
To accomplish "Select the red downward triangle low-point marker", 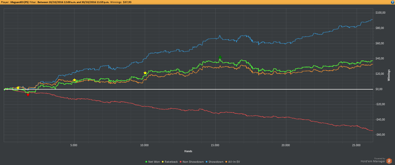I will click(x=28, y=95).
